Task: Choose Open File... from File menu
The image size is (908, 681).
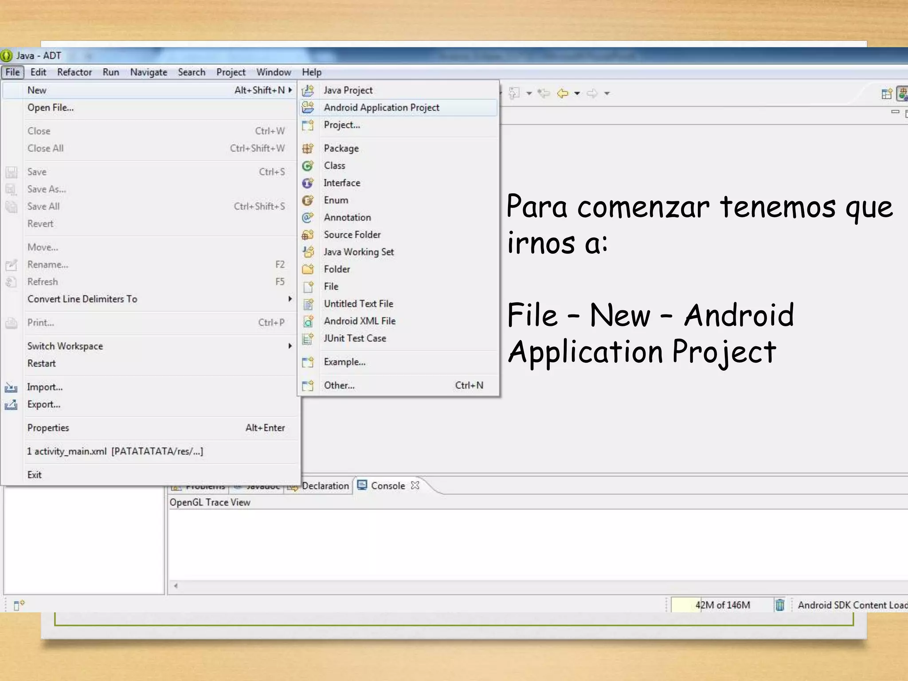Action: (151, 108)
